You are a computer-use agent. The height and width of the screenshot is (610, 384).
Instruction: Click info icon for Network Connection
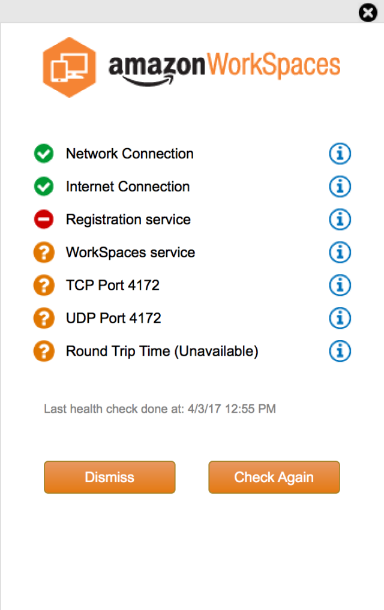340,154
